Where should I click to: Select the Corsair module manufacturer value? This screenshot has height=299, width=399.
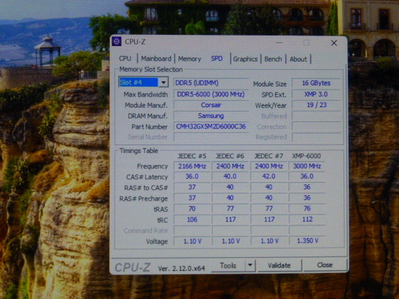(211, 105)
